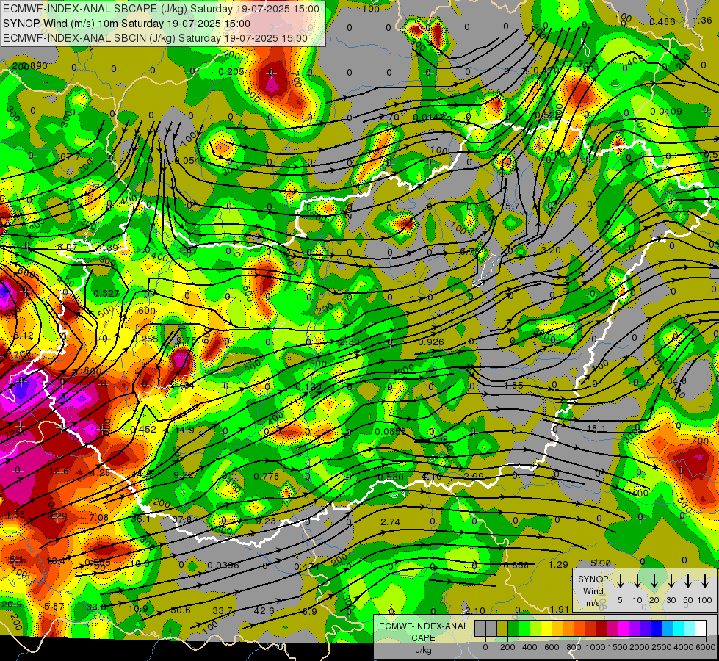Click the 11.9 value on the map
719x661 pixels.
184,430
